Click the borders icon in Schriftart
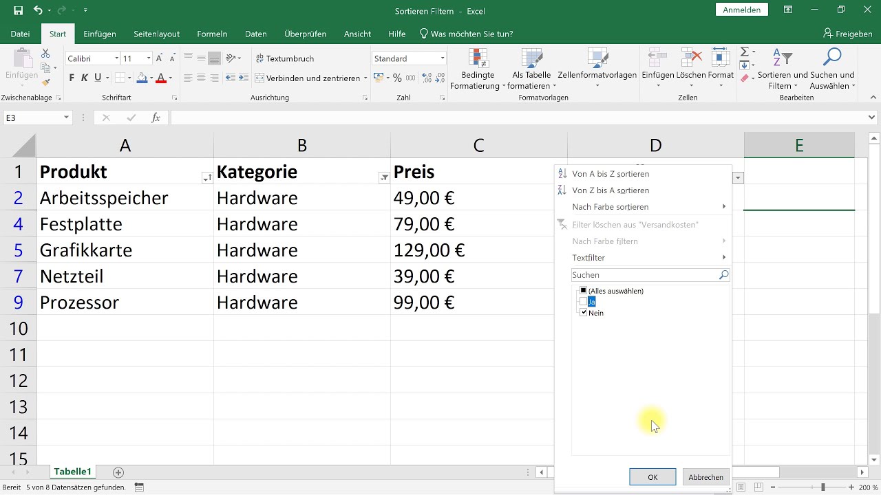 point(120,78)
